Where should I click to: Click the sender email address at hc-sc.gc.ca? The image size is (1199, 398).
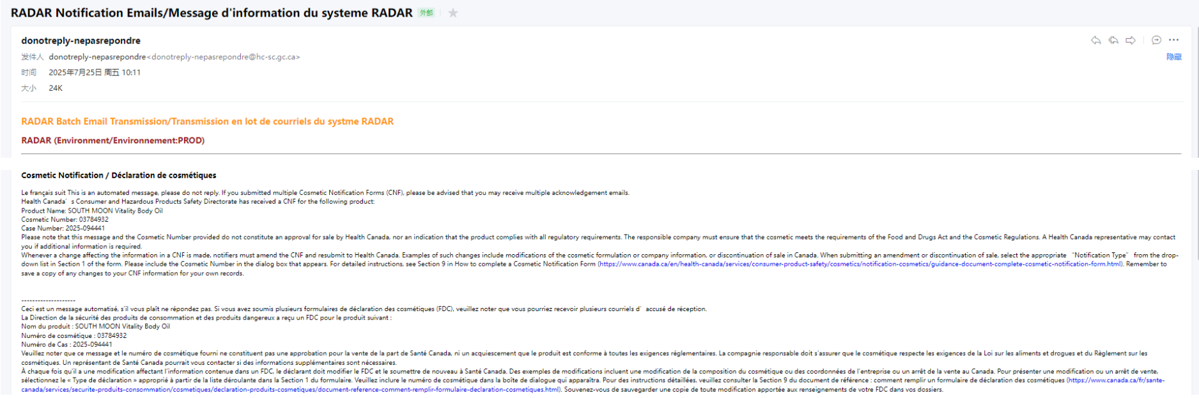[224, 57]
